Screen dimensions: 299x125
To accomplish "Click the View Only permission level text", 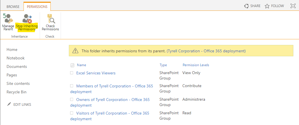I will pos(192,73).
